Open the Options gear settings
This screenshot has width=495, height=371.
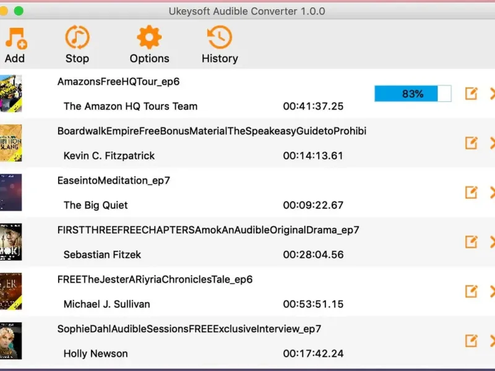click(149, 37)
